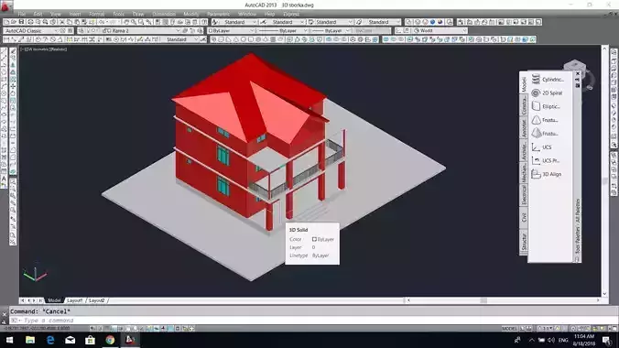619x348 pixels.
Task: Select the Sphere modeling tool
Action: click(244, 39)
